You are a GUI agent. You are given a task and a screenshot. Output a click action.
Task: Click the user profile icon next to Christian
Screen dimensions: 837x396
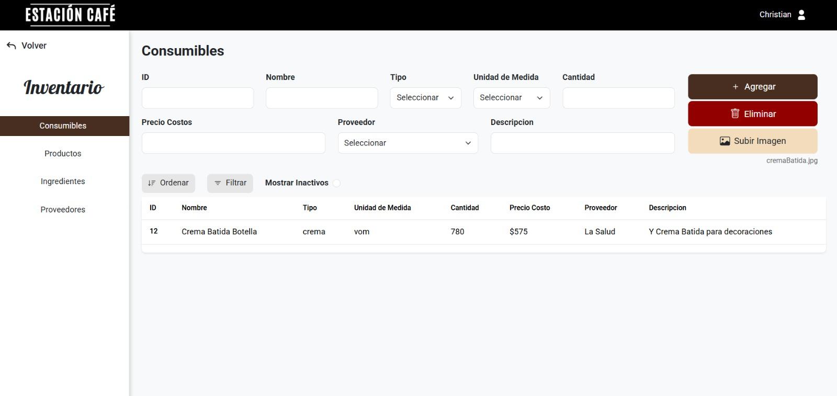pos(801,15)
